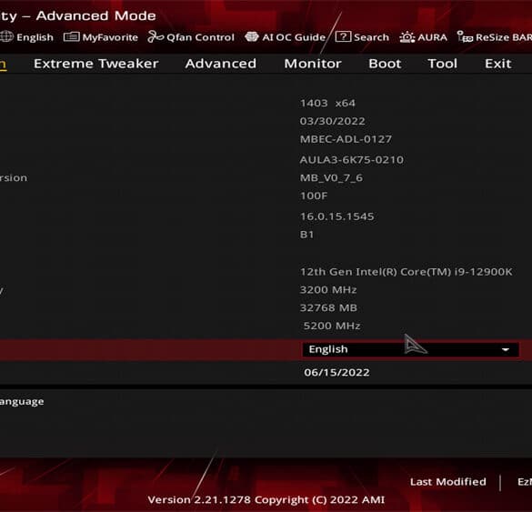Click the 100F value
The height and width of the screenshot is (512, 532).
click(314, 196)
